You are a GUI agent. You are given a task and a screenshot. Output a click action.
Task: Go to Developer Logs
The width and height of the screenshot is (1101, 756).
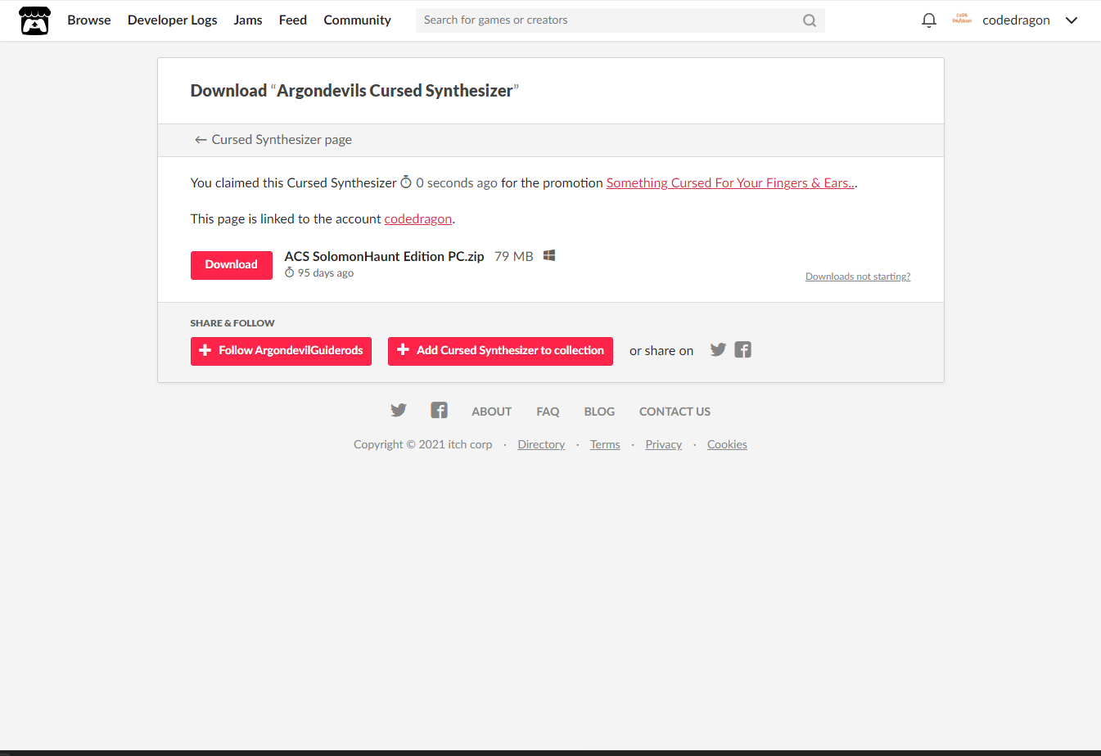[x=173, y=20]
